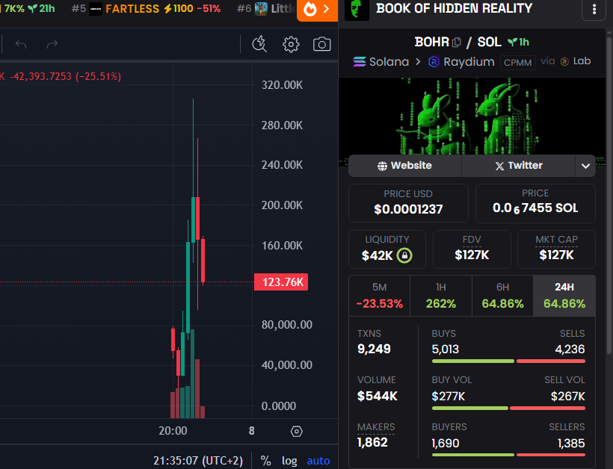Open quick search lightning icon
Viewport: 613px width, 469px height.
click(x=259, y=44)
